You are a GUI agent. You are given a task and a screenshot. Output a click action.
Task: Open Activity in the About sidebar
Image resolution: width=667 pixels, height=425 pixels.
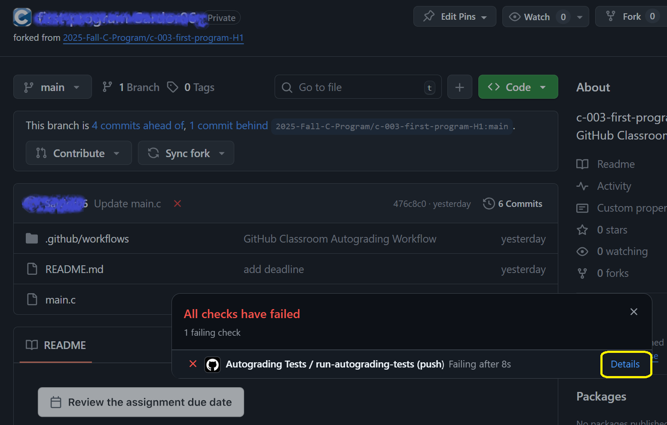(614, 186)
